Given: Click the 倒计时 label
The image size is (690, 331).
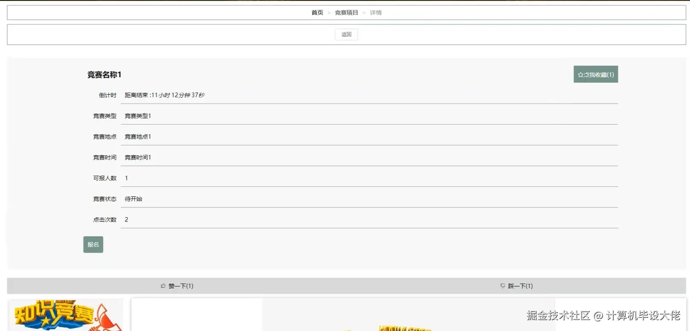Looking at the screenshot, I should pos(107,95).
